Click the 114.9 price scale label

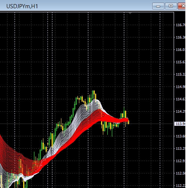(181, 87)
